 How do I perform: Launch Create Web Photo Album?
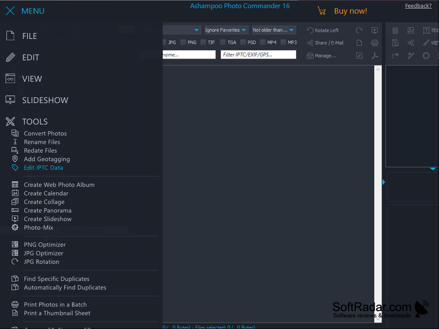click(59, 185)
